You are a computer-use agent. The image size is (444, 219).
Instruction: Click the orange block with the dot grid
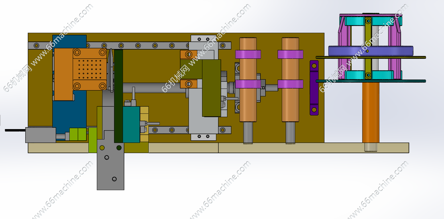[89, 69]
